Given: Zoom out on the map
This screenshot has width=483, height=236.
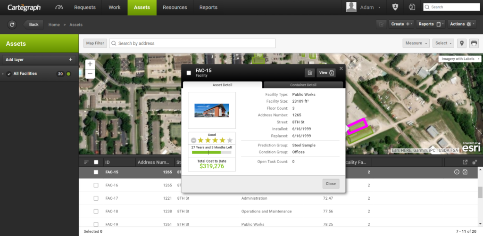Looking at the screenshot, I should click(90, 73).
